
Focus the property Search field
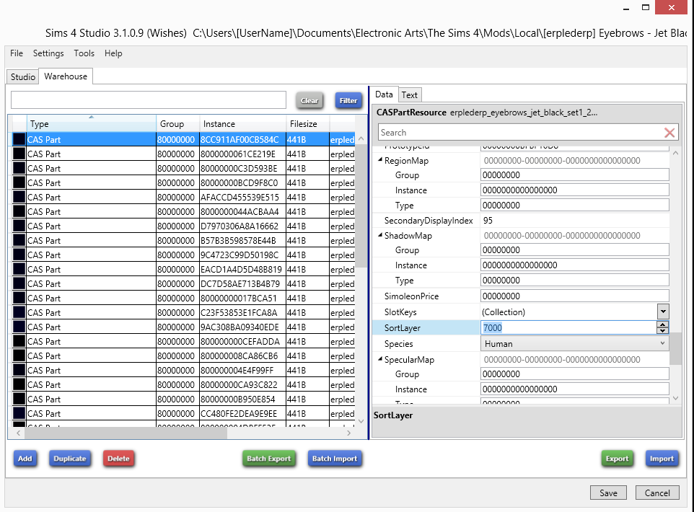(520, 133)
